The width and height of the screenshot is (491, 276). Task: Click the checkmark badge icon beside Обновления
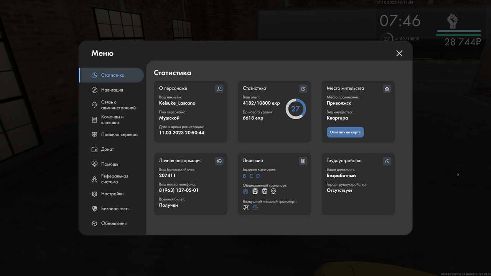[x=94, y=223]
